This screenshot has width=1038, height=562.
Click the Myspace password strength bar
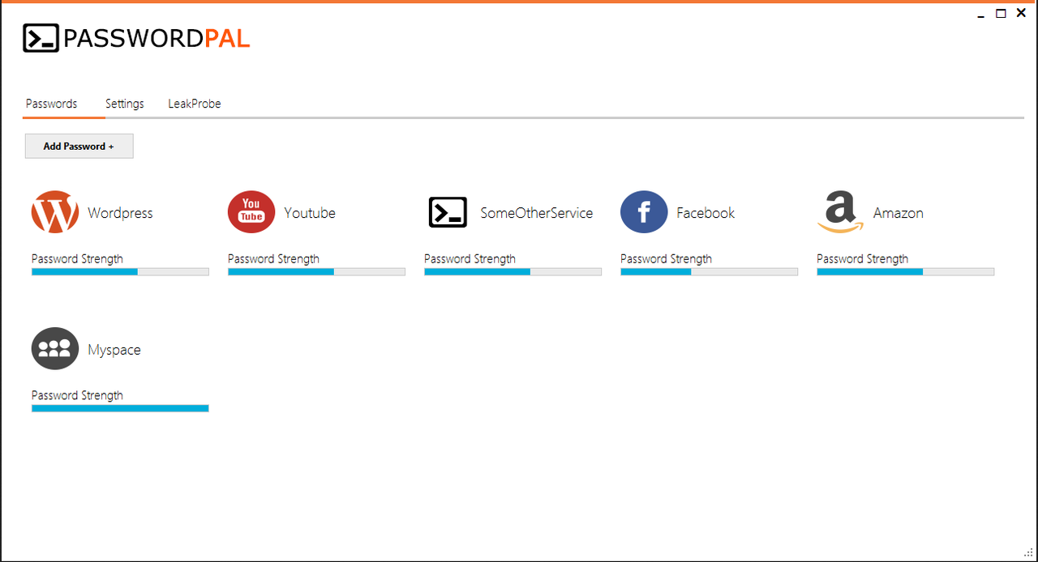pos(120,408)
